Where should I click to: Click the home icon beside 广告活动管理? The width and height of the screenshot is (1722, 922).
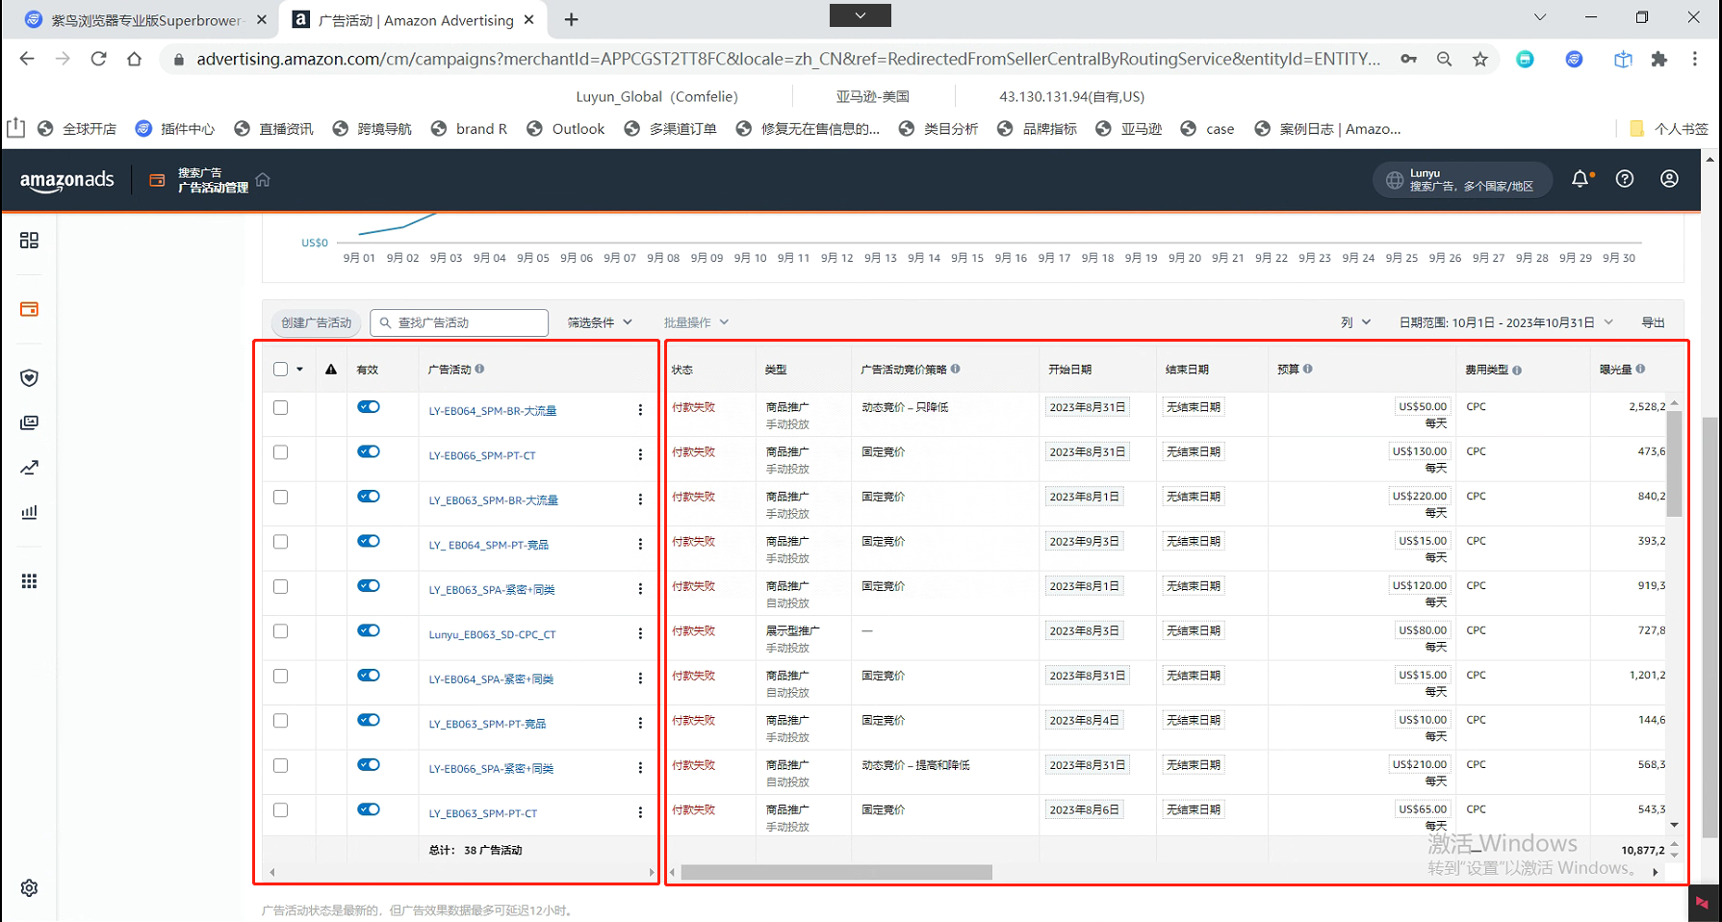[263, 180]
